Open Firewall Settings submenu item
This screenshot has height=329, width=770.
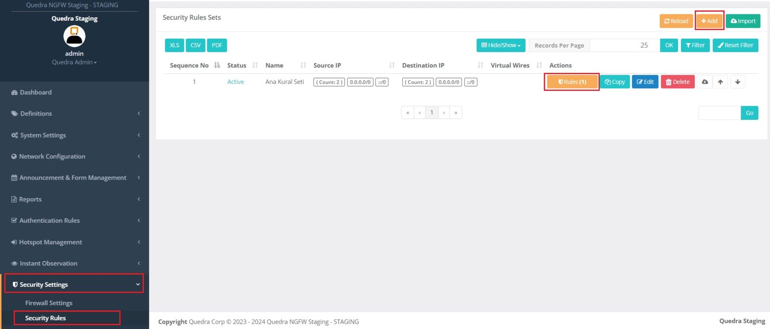click(49, 303)
